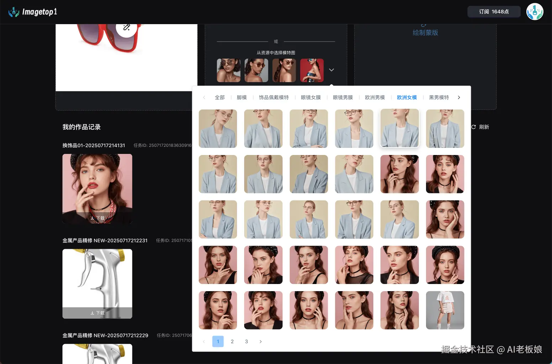552x364 pixels.
Task: Switch to 黑男模特 tab
Action: 439,97
